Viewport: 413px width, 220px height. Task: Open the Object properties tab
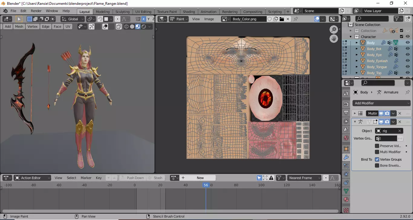346,149
